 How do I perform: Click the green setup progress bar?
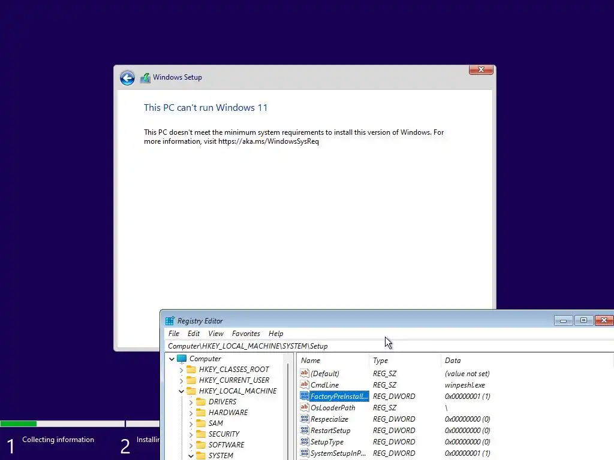[18, 423]
